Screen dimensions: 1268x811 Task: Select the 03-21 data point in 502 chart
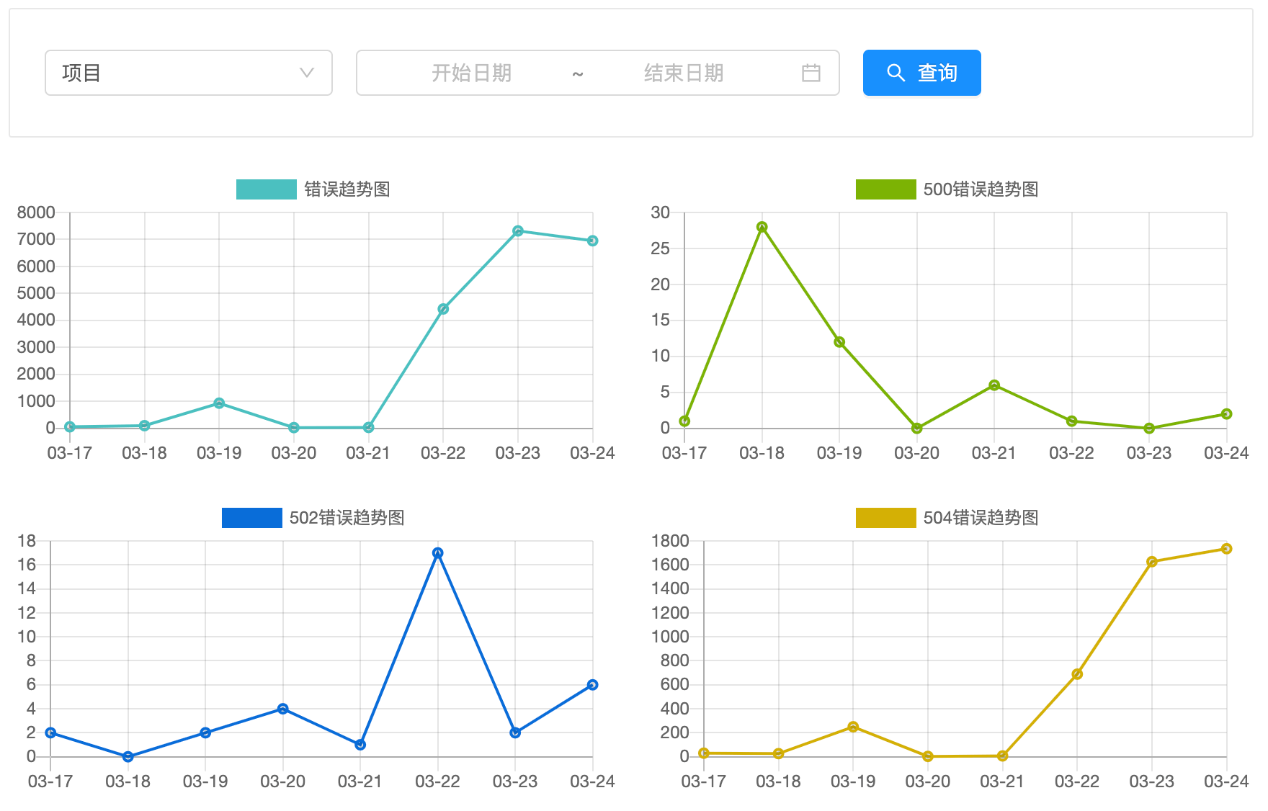coord(360,745)
